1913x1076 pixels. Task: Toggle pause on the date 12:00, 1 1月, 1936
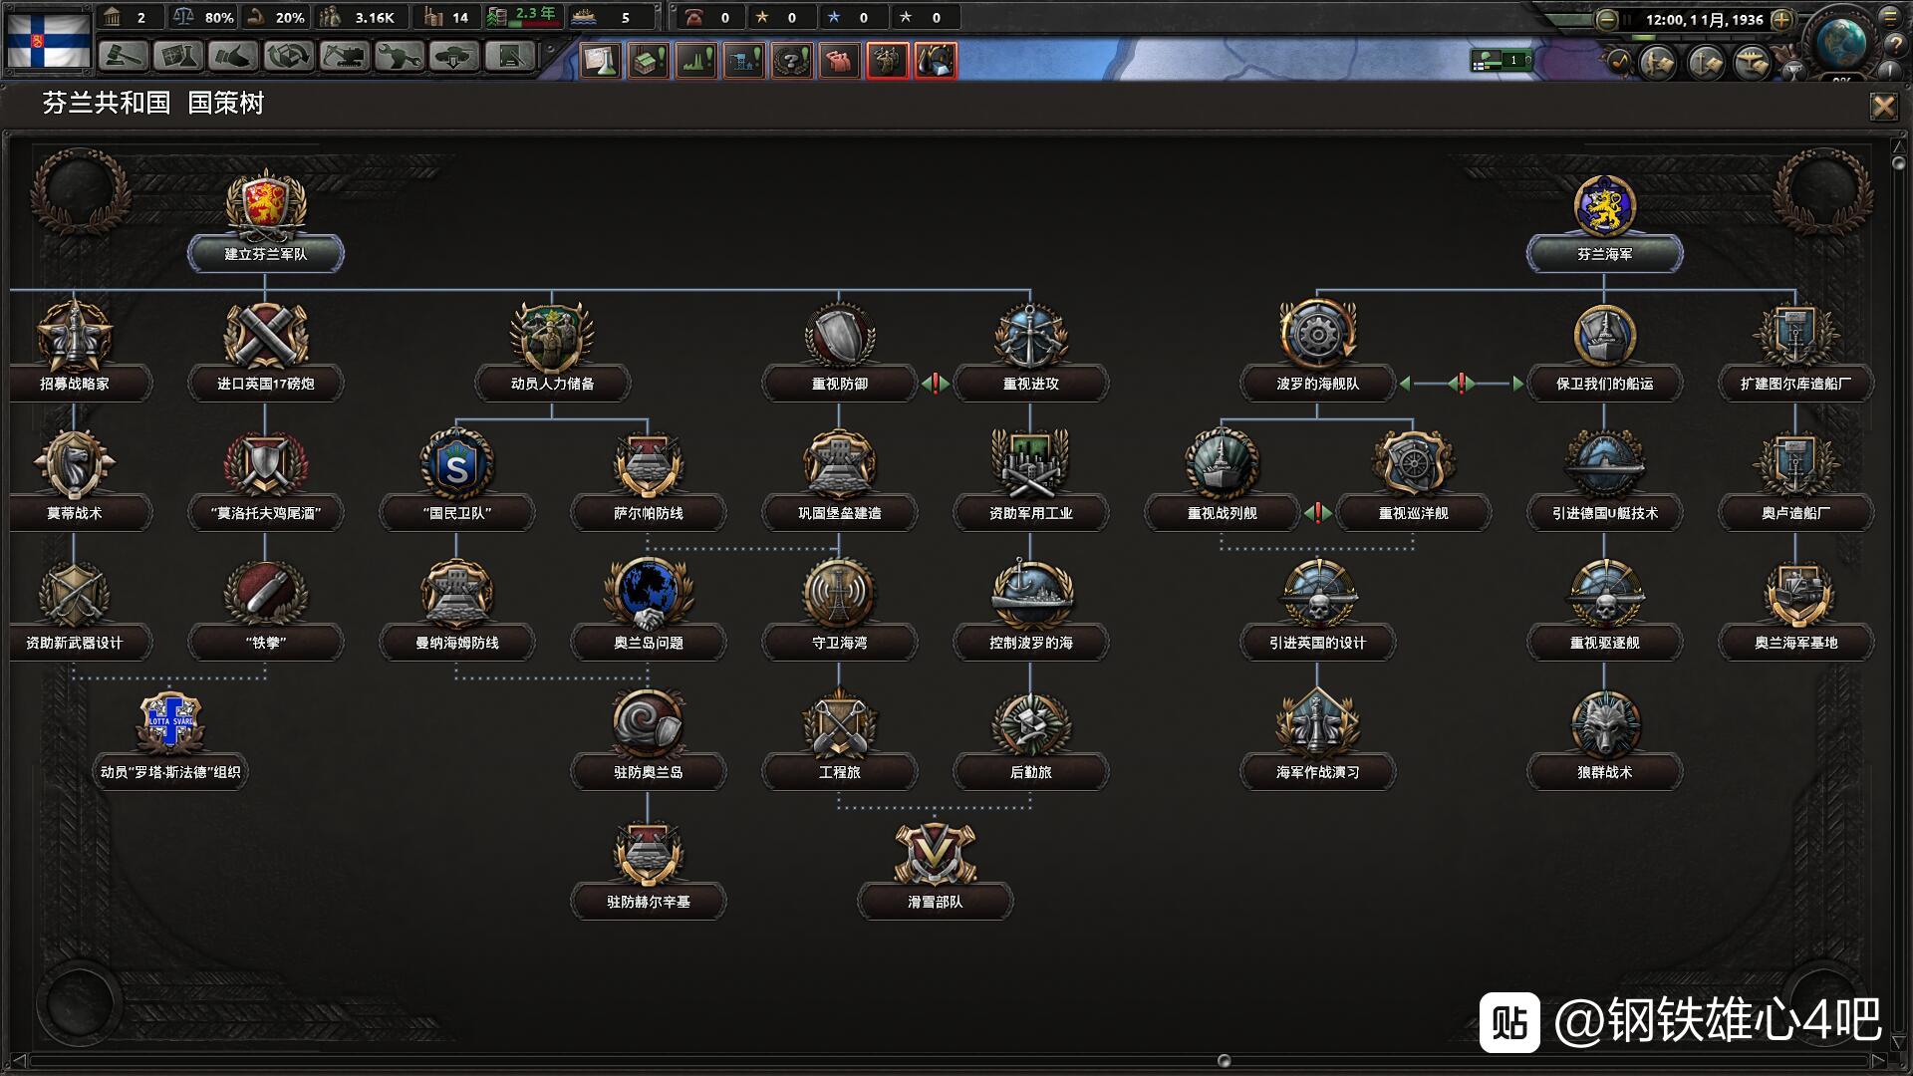coord(1704,19)
